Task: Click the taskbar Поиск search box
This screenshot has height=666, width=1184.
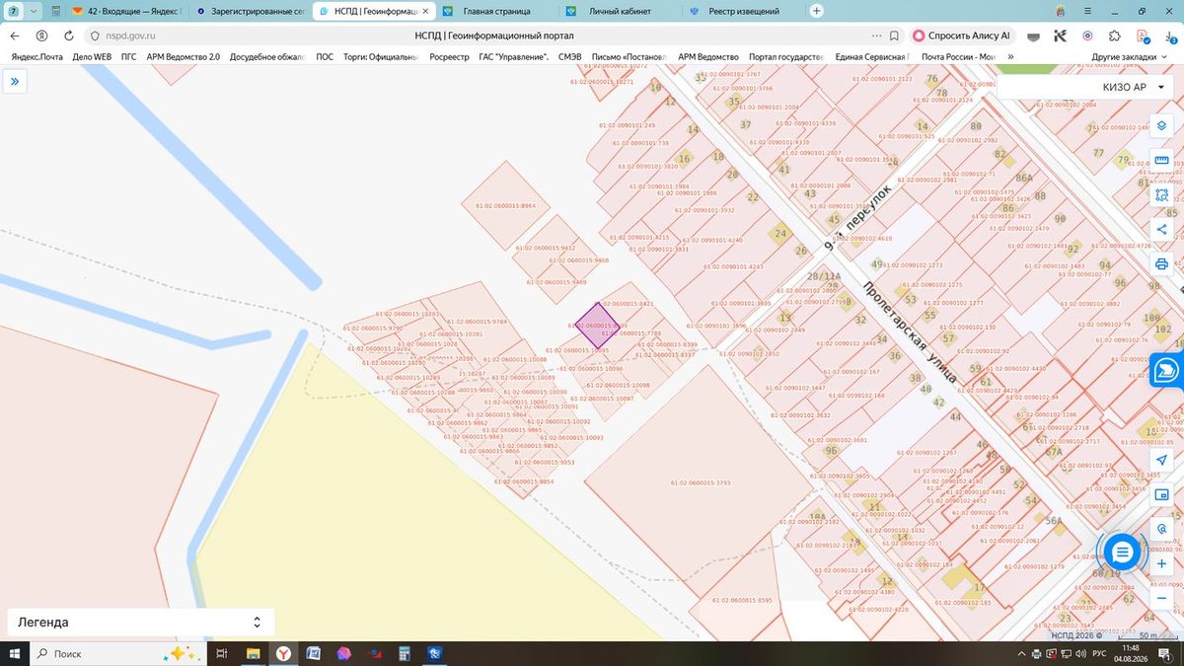Action: [118, 653]
